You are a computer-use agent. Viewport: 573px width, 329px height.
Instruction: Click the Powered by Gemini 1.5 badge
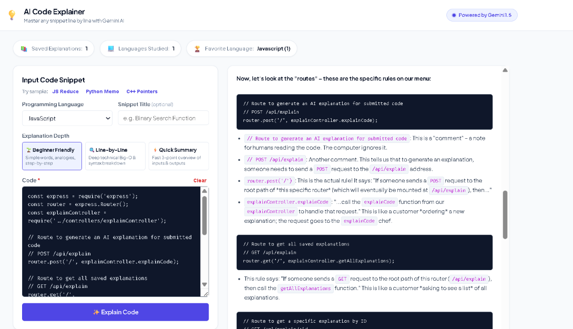(482, 15)
